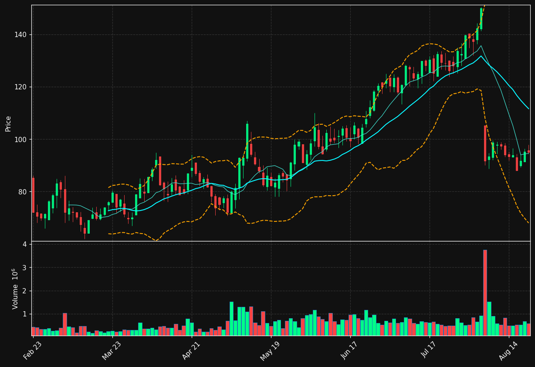Click the 100 price axis label
535x367 pixels.
21,139
